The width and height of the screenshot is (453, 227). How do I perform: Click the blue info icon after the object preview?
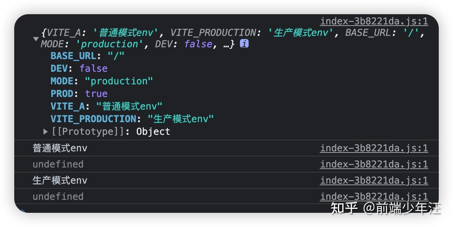click(244, 44)
